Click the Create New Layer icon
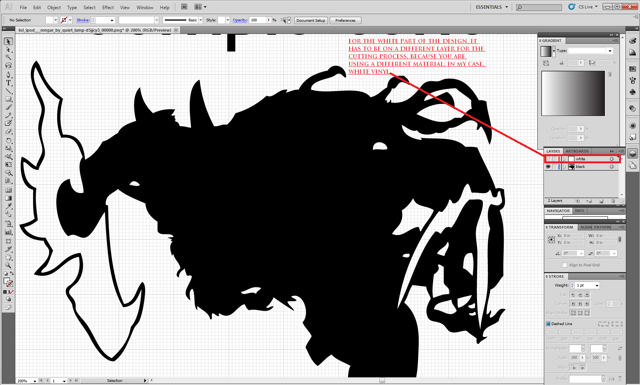Image resolution: width=640 pixels, height=385 pixels. 601,201
